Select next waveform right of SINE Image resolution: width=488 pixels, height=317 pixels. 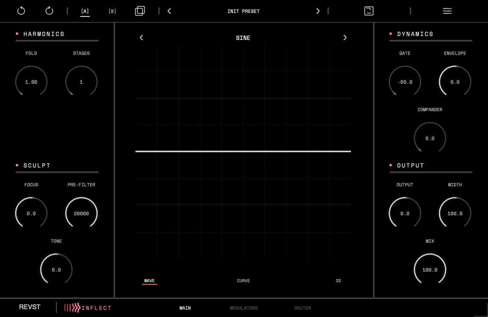[345, 38]
